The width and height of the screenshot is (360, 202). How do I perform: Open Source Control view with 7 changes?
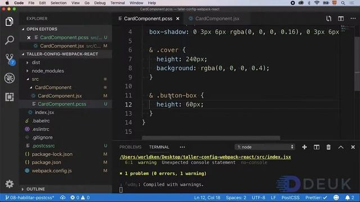10,59
